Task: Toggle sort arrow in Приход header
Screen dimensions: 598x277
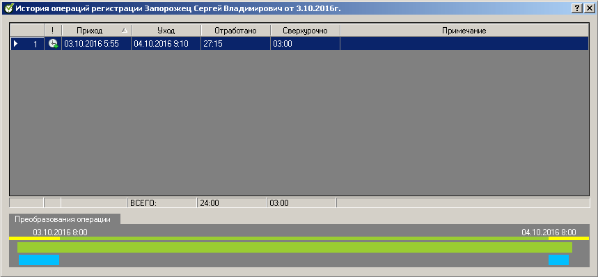Action: tap(124, 31)
